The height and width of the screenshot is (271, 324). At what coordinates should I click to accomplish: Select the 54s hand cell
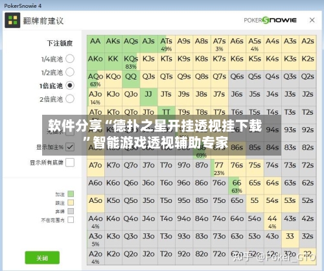(272, 204)
